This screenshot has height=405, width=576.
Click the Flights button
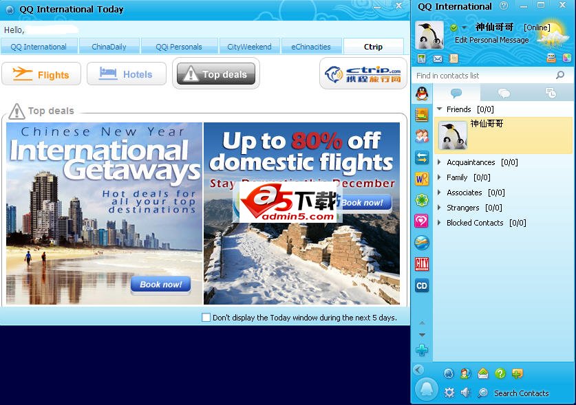pos(41,74)
